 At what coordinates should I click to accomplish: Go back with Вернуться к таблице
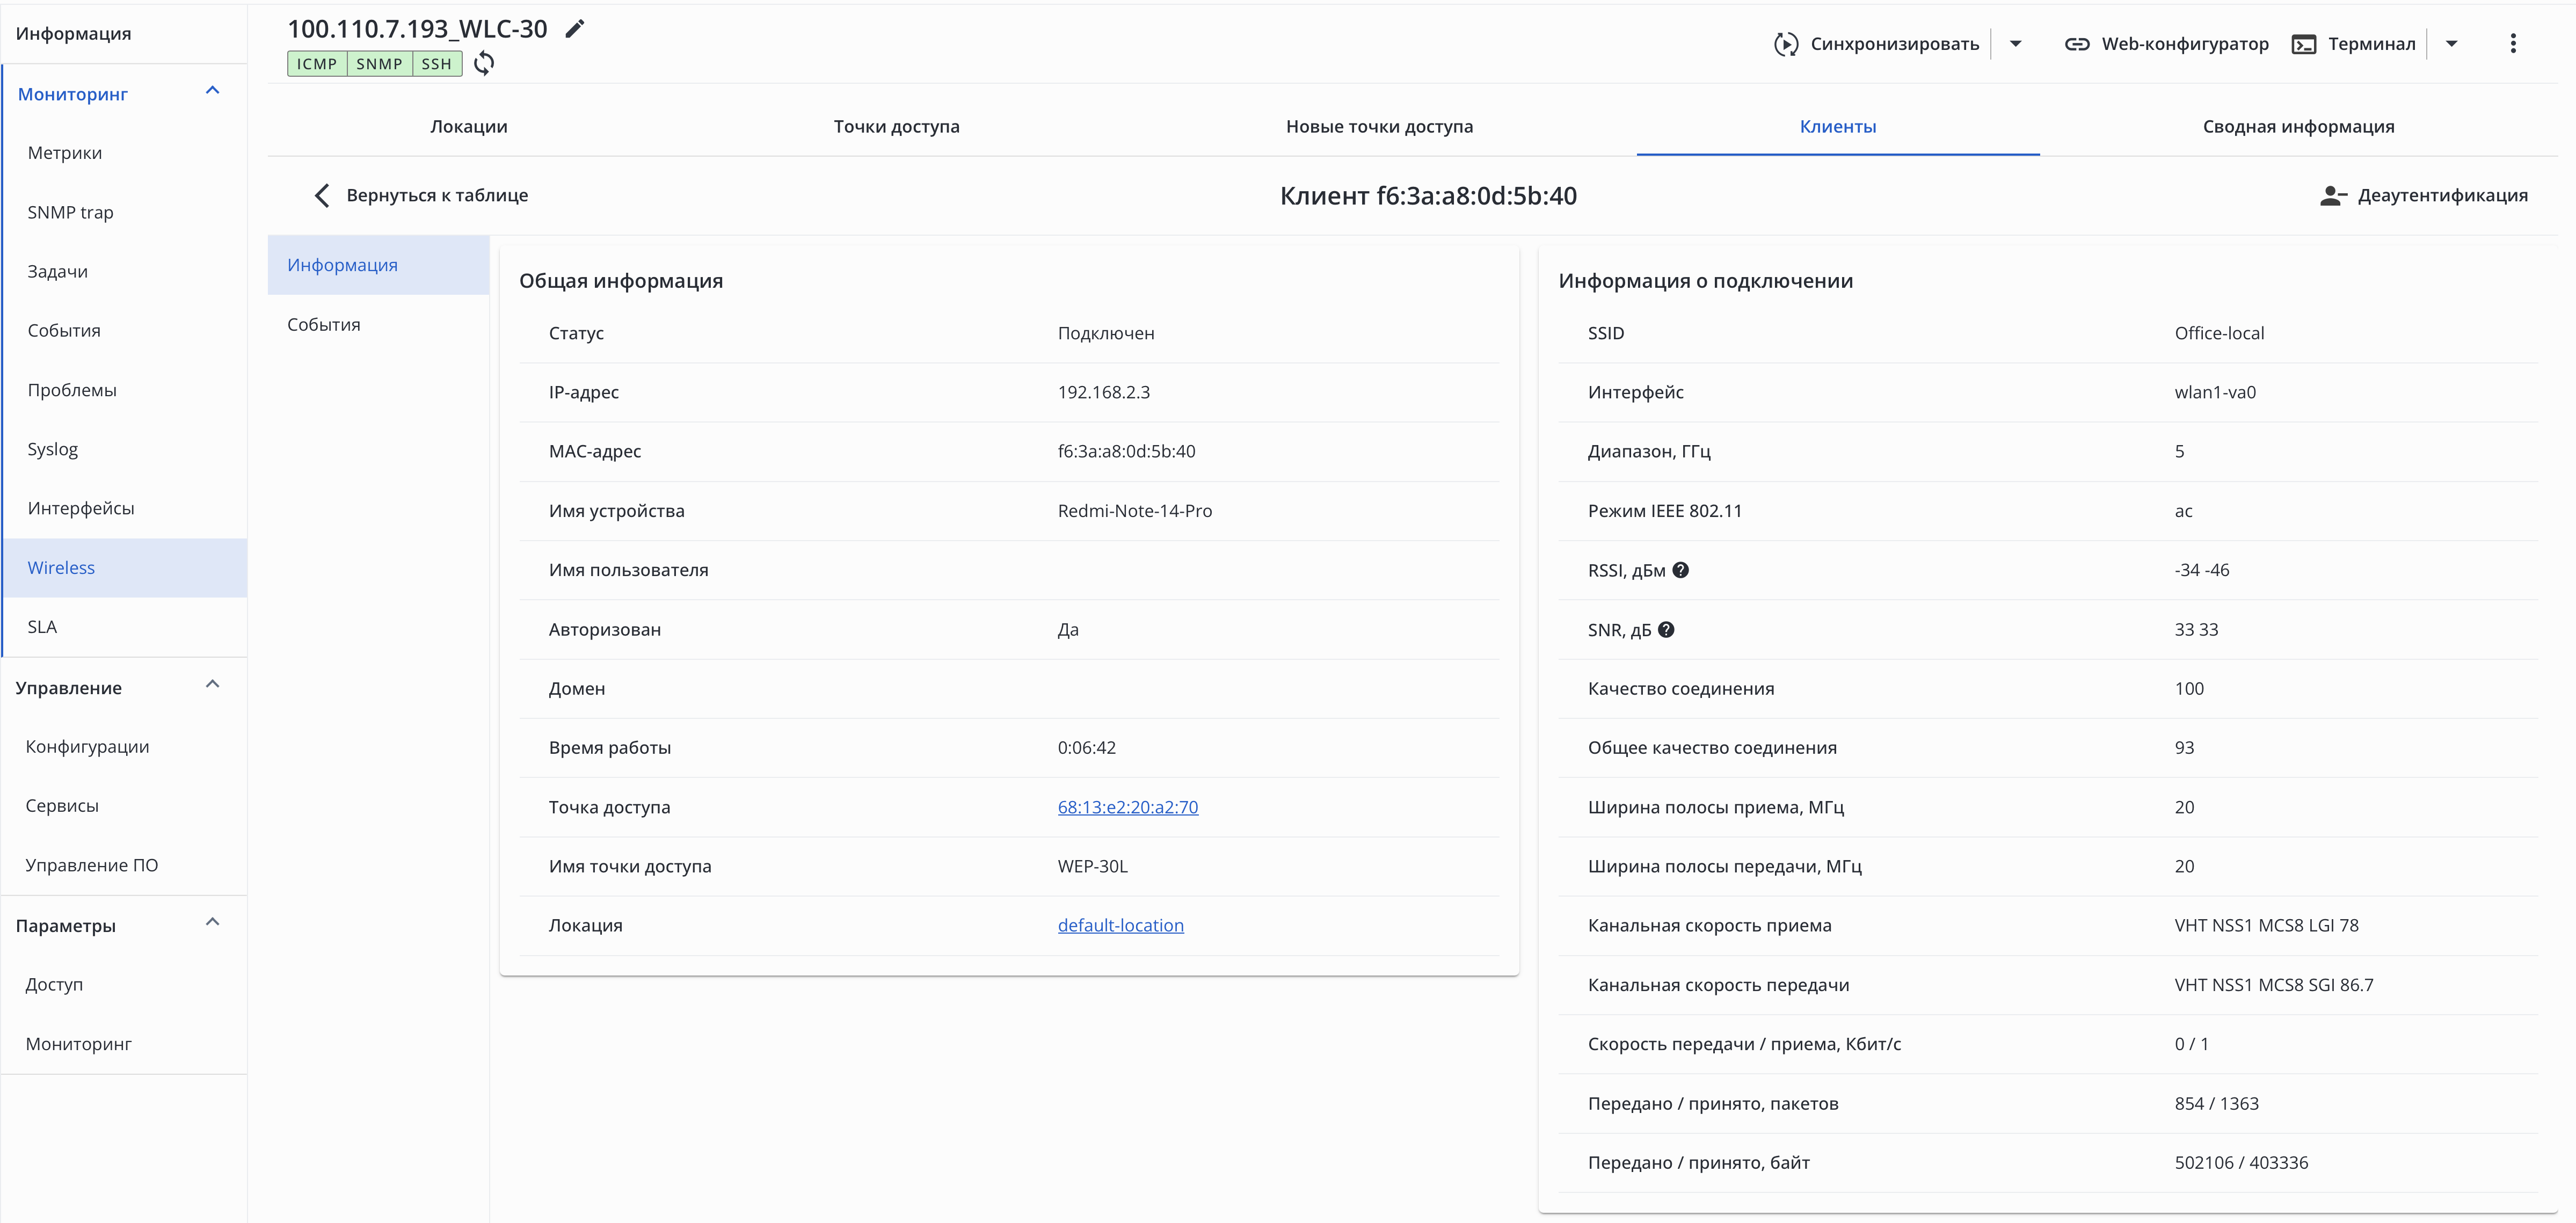[x=421, y=195]
